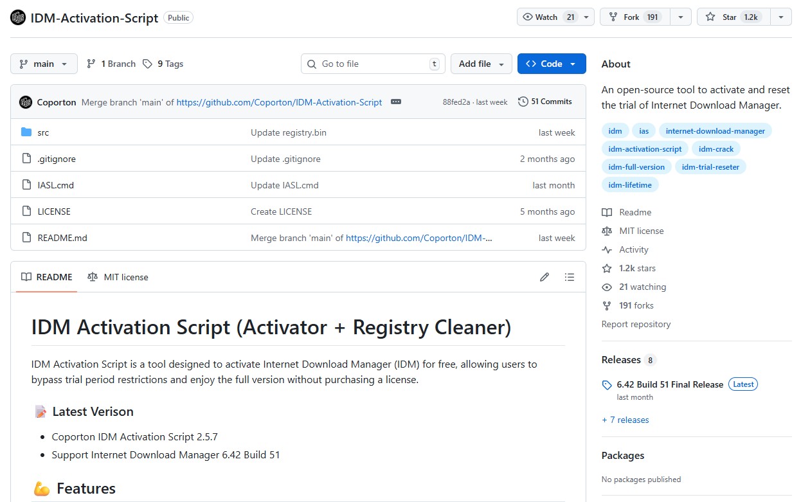Viewport: 810px width, 502px height.
Task: Open the green Code dropdown
Action: pyautogui.click(x=552, y=64)
